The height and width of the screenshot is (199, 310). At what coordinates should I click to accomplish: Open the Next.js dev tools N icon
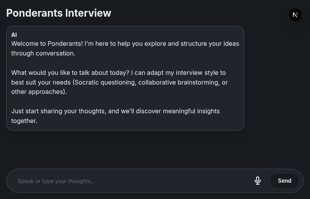point(295,15)
